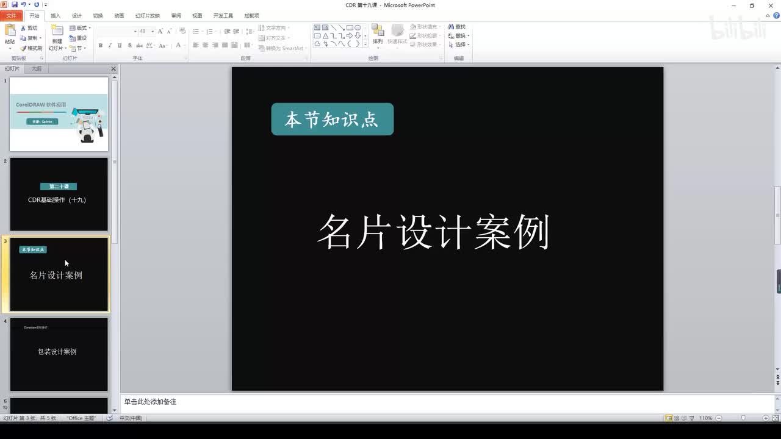This screenshot has height=439, width=781.
Task: Click the zoom slider handle
Action: [x=743, y=418]
